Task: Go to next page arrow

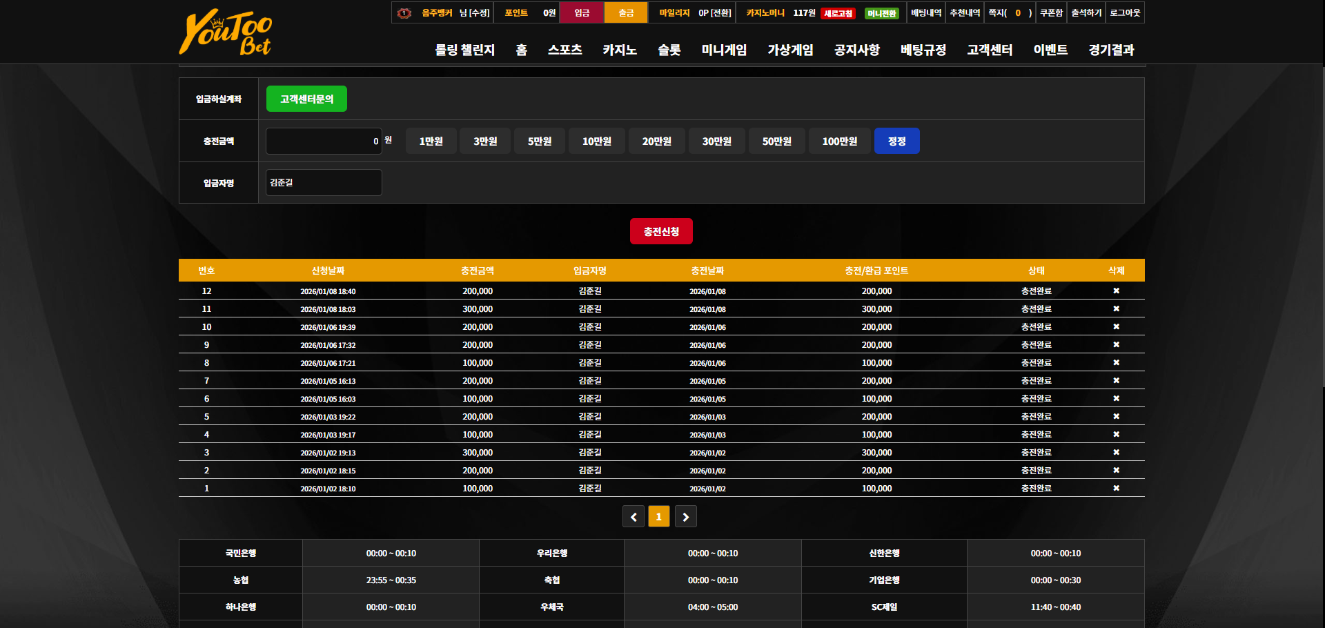Action: tap(685, 516)
